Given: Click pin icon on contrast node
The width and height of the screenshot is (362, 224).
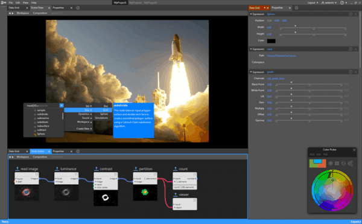Looking at the screenshot, I should click(x=97, y=168).
